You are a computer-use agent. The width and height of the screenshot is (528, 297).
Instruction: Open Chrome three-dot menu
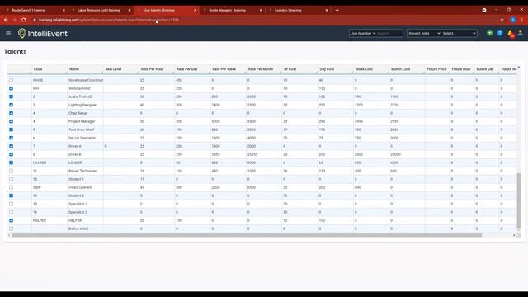pyautogui.click(x=522, y=20)
